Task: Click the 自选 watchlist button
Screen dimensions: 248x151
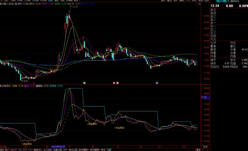Action: pyautogui.click(x=200, y=1)
